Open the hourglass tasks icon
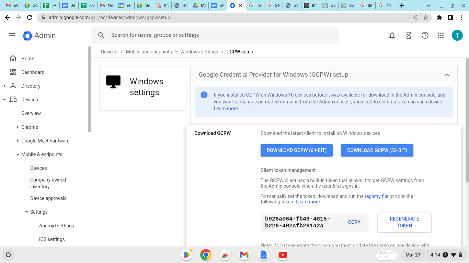 (409, 35)
